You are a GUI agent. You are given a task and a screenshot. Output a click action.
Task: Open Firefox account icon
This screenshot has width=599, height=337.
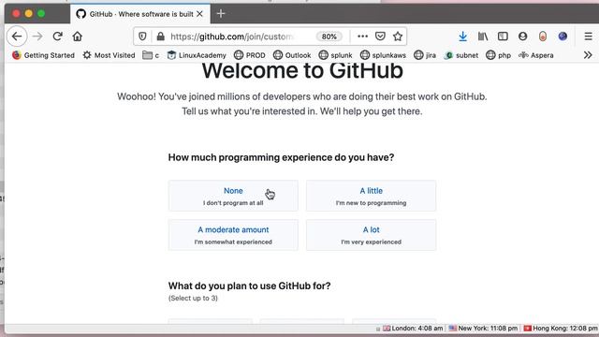522,37
